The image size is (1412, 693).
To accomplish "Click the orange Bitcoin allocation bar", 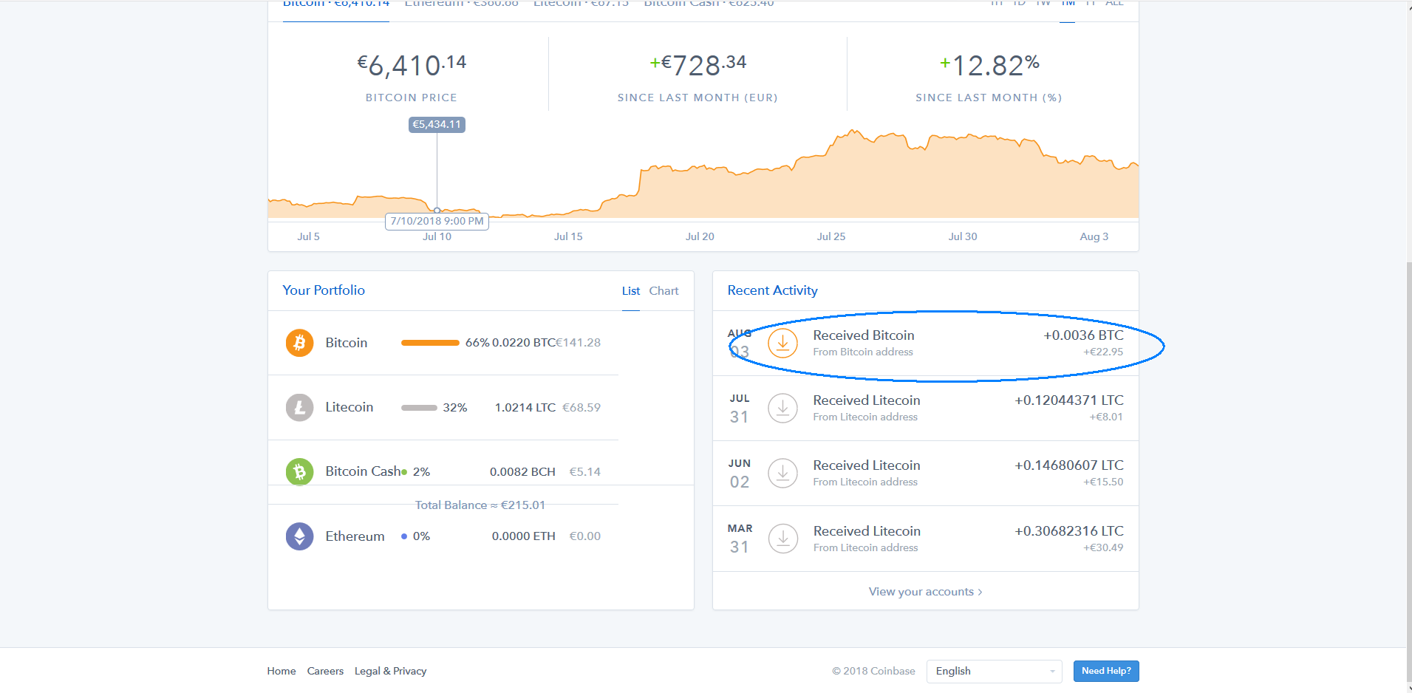I will tap(430, 343).
